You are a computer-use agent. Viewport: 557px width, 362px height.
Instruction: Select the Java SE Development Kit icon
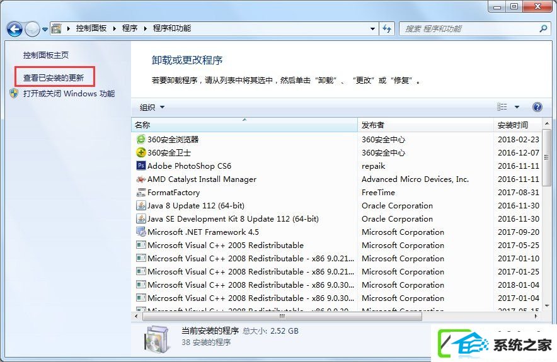coord(141,218)
